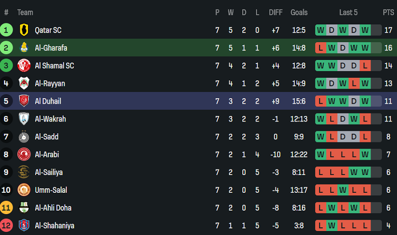Click the Al-Sadd club emblem
This screenshot has height=235, width=397.
(x=24, y=137)
